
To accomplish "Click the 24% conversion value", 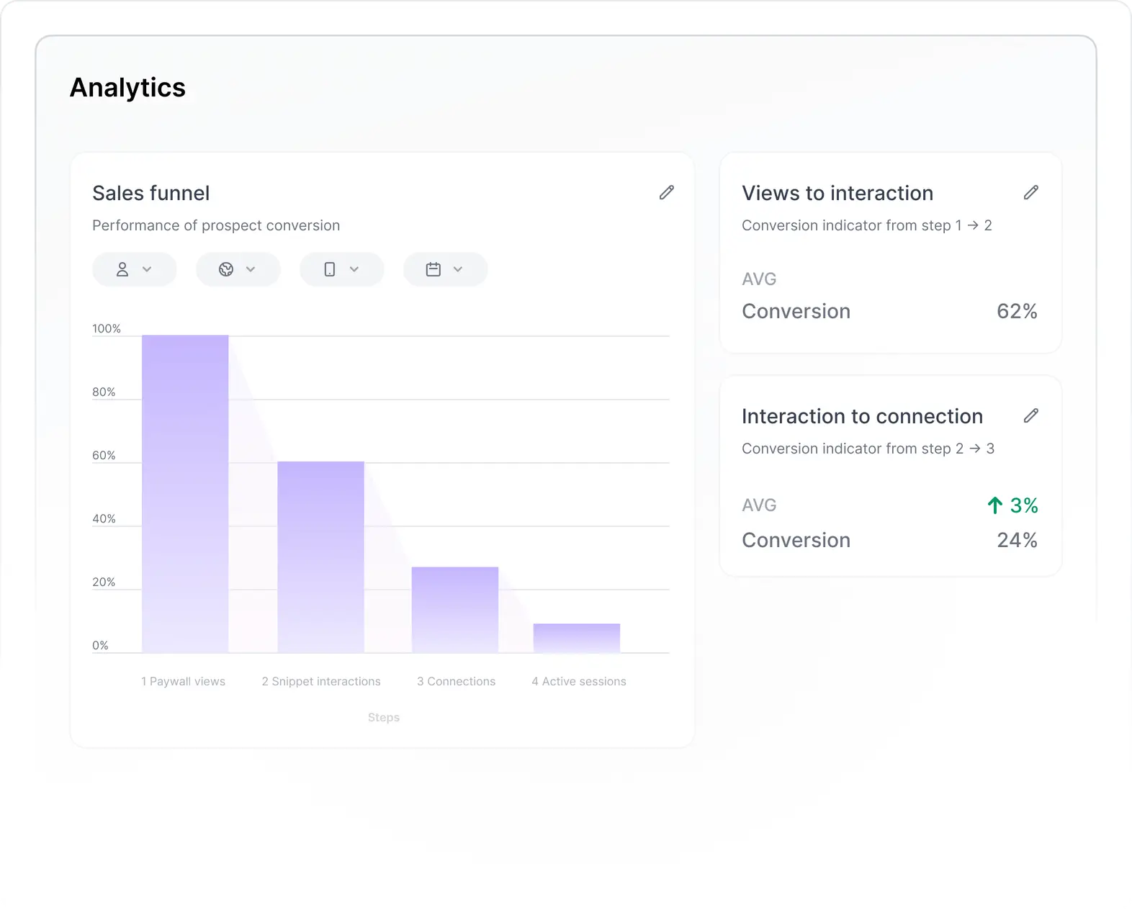I will click(1017, 540).
